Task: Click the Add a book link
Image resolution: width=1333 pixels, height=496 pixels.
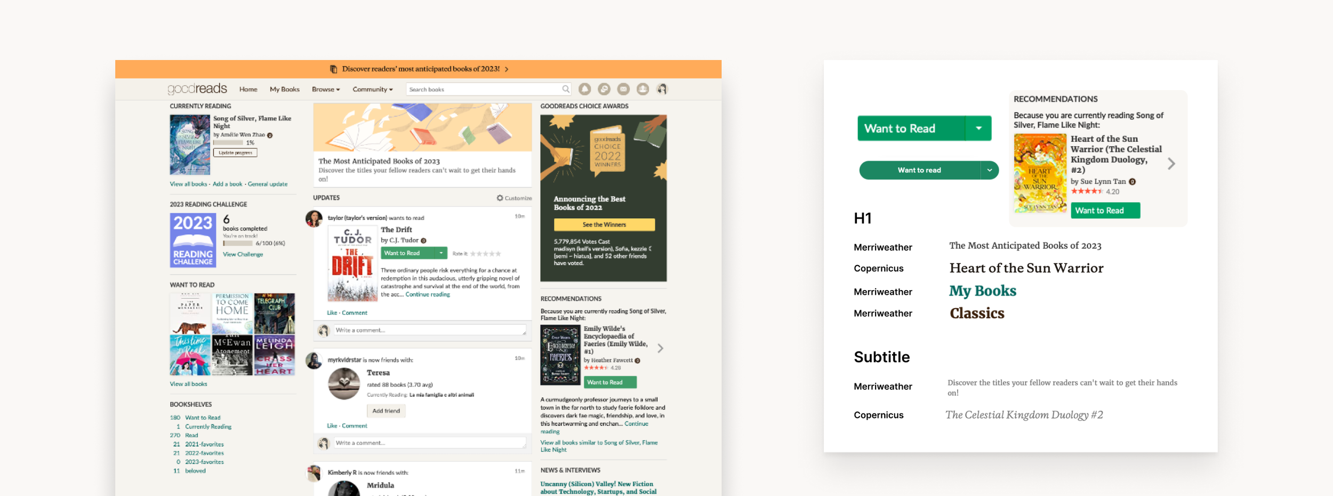Action: [x=228, y=184]
